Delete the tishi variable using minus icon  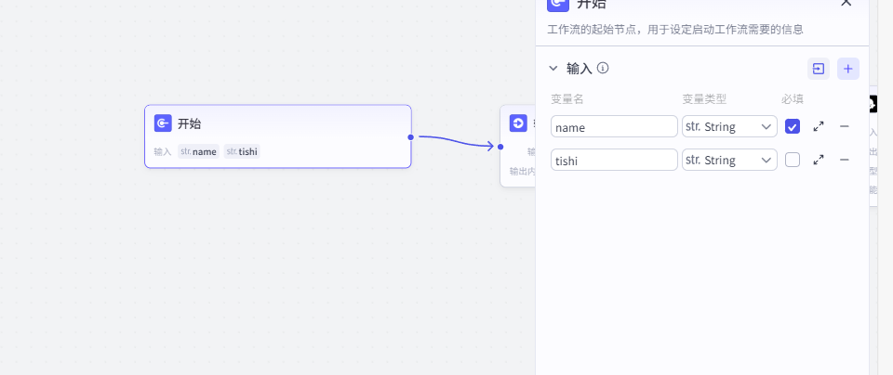coord(845,160)
